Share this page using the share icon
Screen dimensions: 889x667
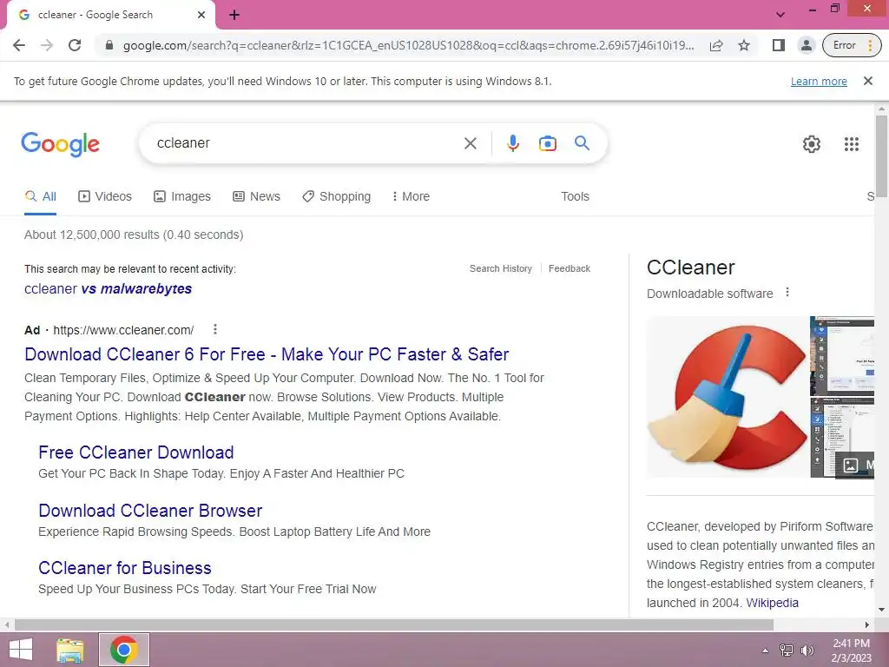coord(716,45)
